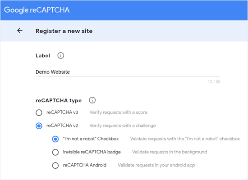Click the back arrow icon
The height and width of the screenshot is (180, 248).
[20, 31]
